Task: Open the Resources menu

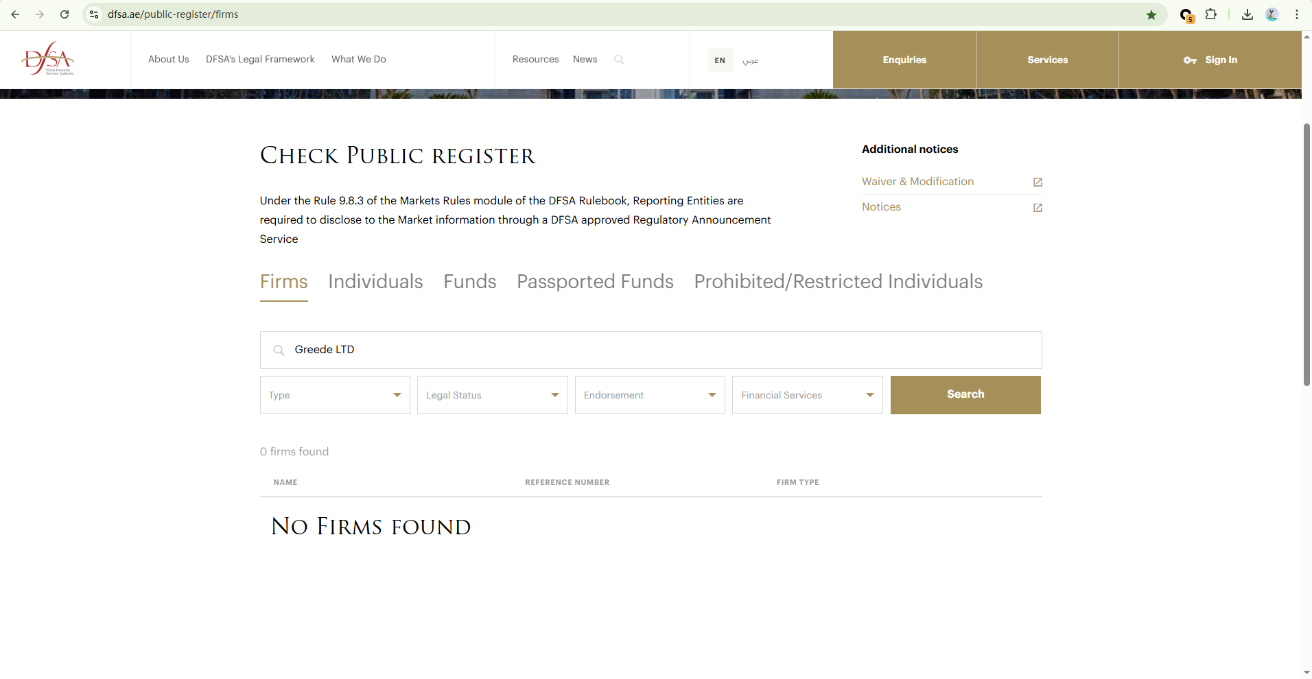Action: point(536,59)
